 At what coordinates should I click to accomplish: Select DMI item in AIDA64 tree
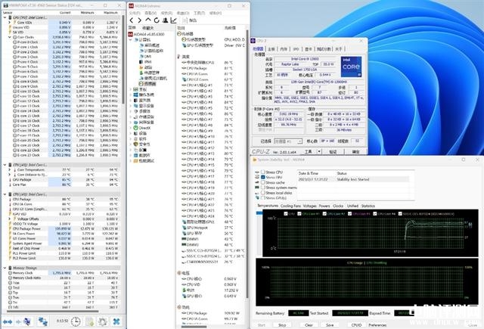144,56
